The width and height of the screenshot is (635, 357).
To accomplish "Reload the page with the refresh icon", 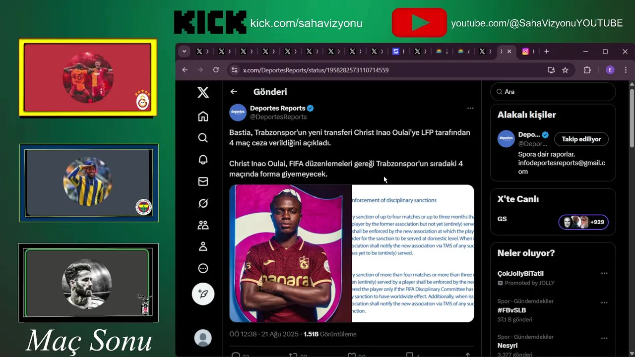I will coord(216,70).
